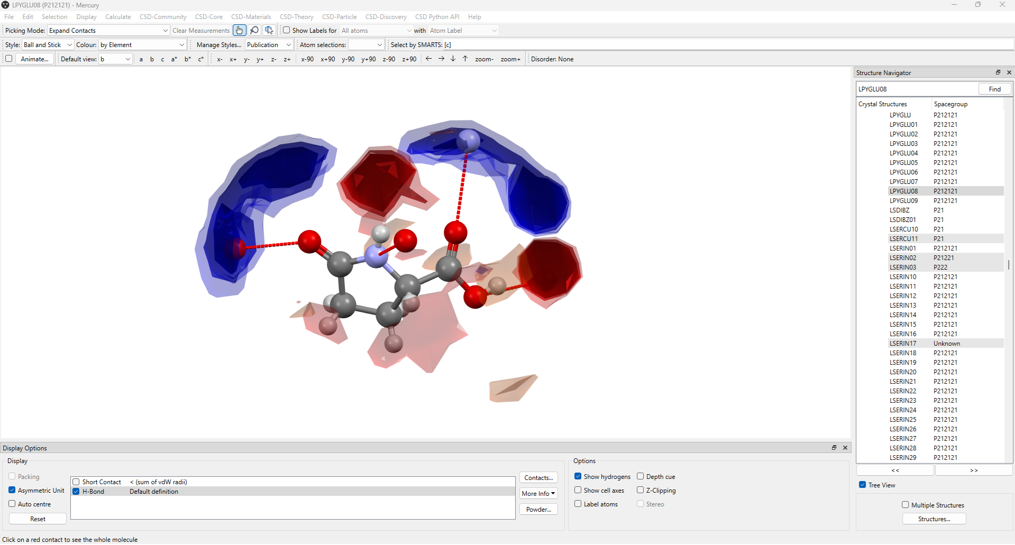Click the Find button
Image resolution: width=1015 pixels, height=545 pixels.
point(995,89)
